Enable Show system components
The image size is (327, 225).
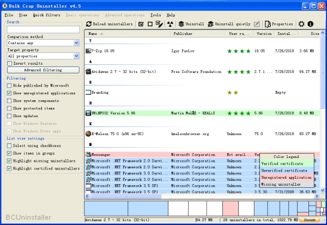[9, 101]
